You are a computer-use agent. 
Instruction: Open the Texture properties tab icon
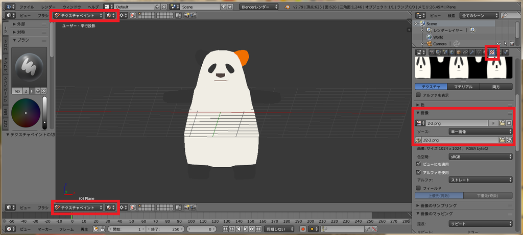[492, 53]
